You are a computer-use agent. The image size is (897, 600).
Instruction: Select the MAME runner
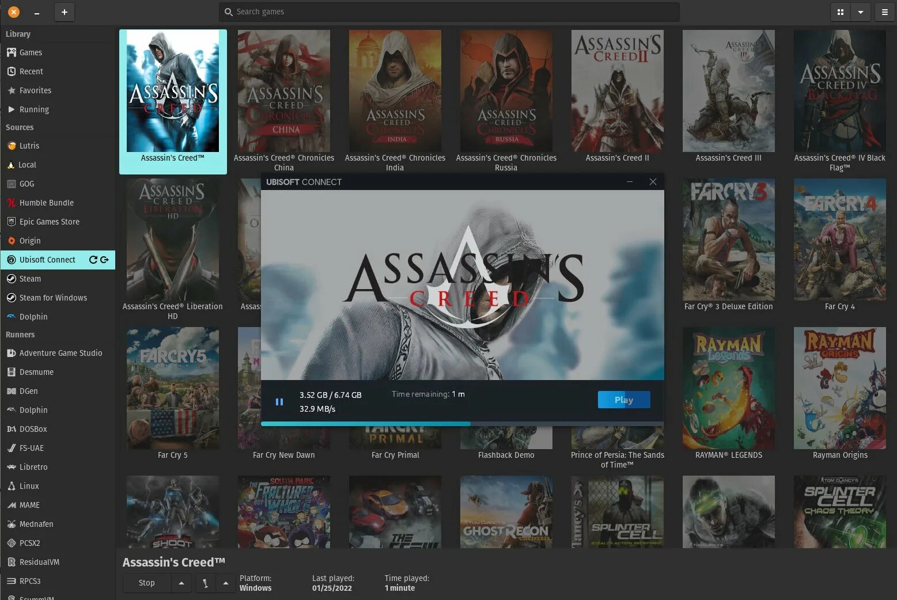click(x=58, y=505)
